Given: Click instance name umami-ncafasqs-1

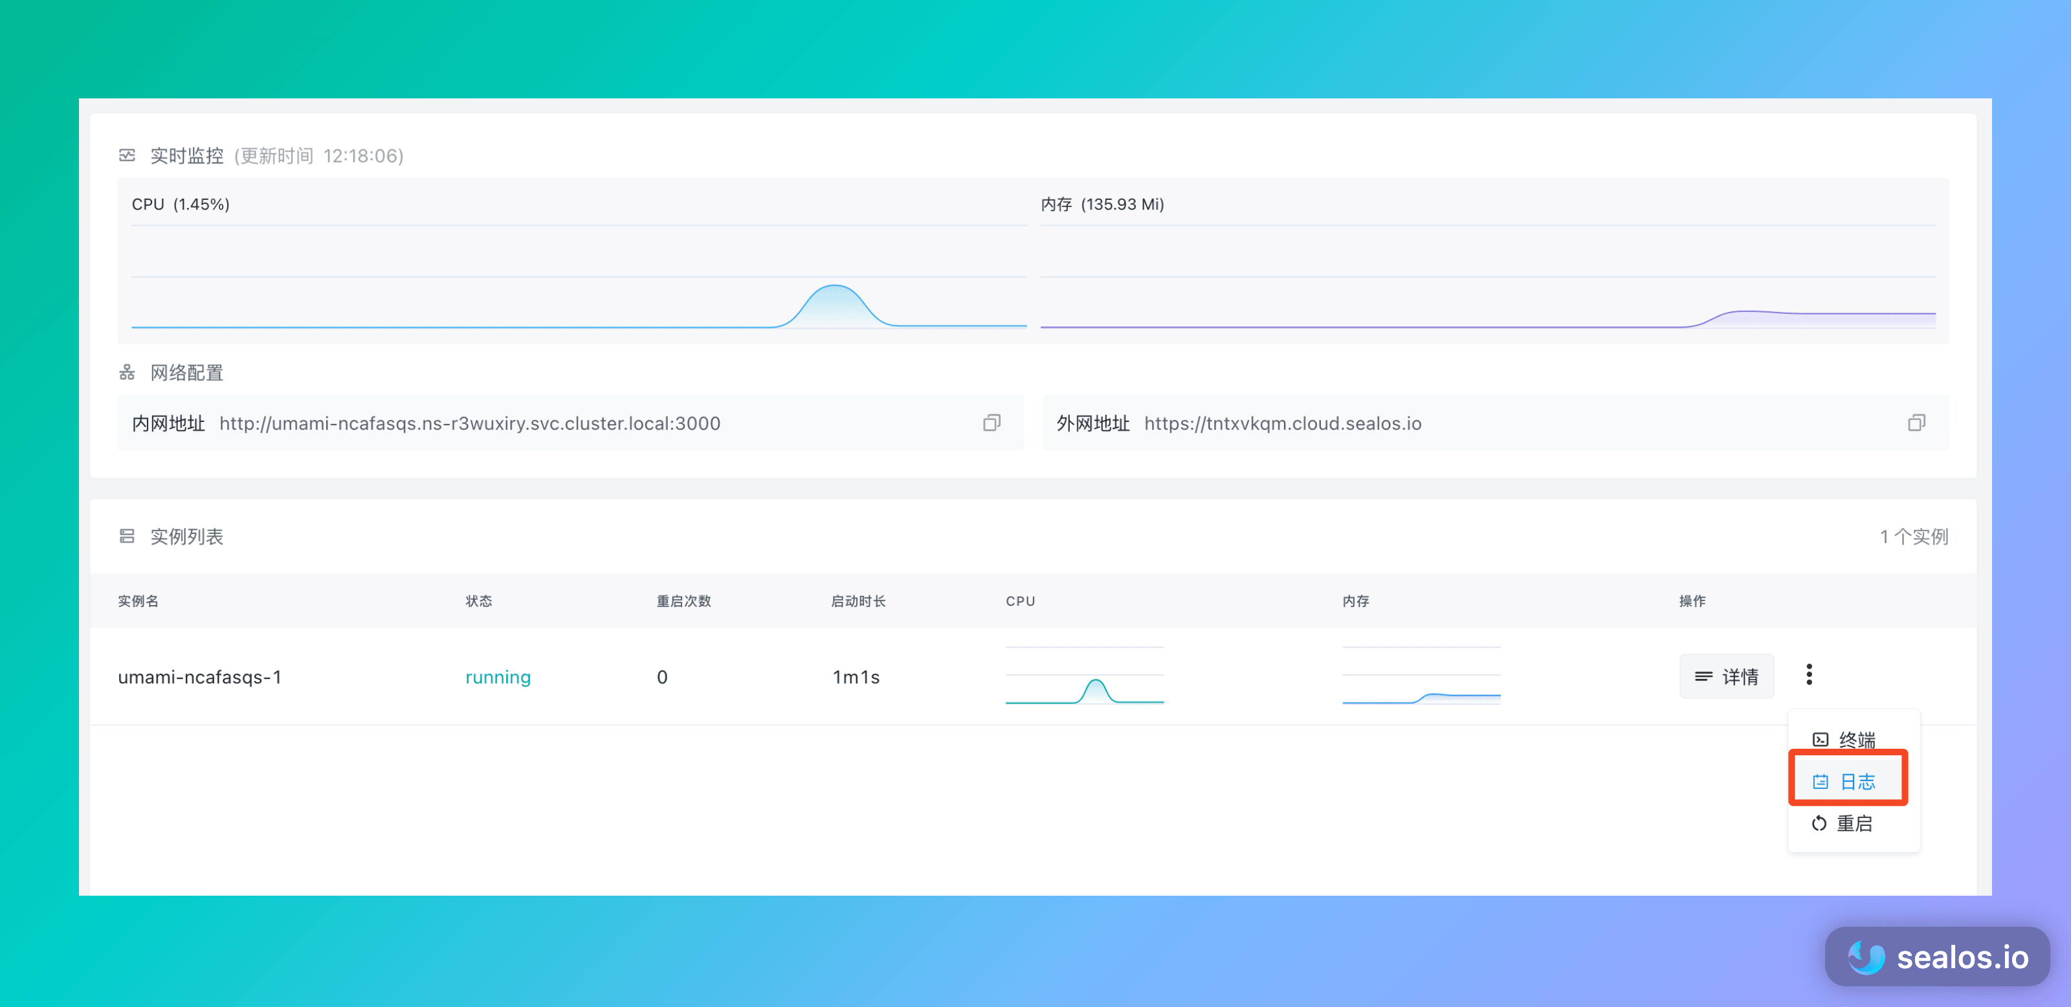Looking at the screenshot, I should pyautogui.click(x=199, y=677).
